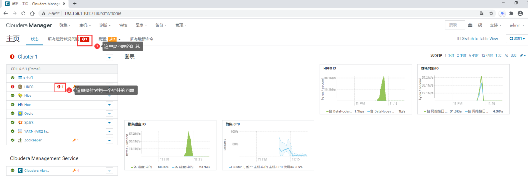Open the HDFS service link

29,87
